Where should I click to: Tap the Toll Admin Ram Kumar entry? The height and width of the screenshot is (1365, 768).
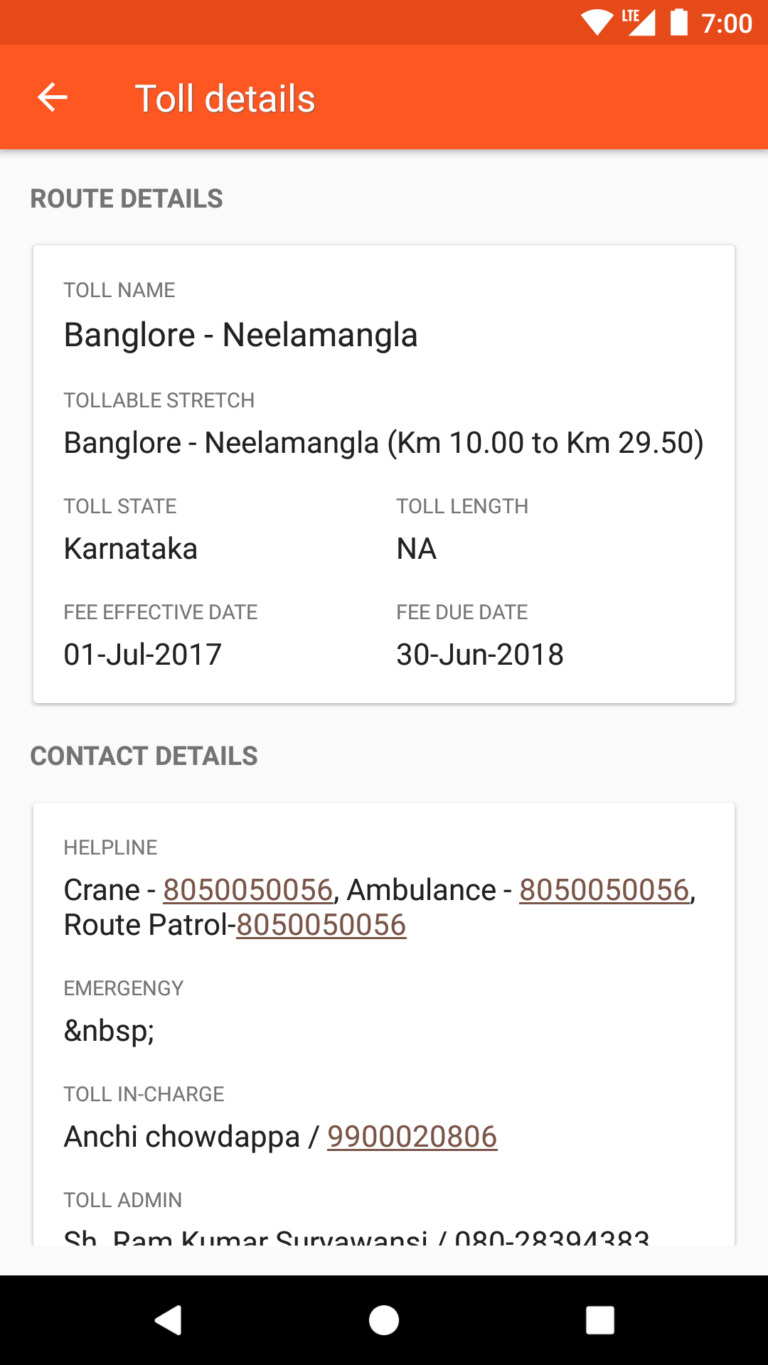[x=356, y=1236]
